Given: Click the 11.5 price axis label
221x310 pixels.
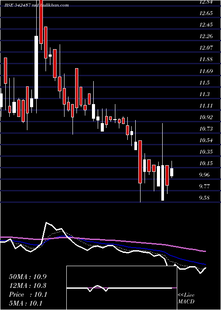Looking at the screenshot, I should click(x=205, y=83).
